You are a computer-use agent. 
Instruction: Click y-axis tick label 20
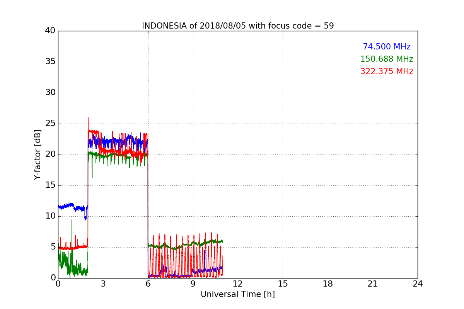click(50, 154)
